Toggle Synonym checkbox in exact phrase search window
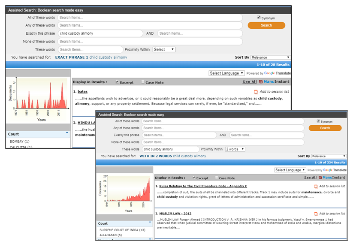This screenshot has height=247, width=353. [x=258, y=18]
